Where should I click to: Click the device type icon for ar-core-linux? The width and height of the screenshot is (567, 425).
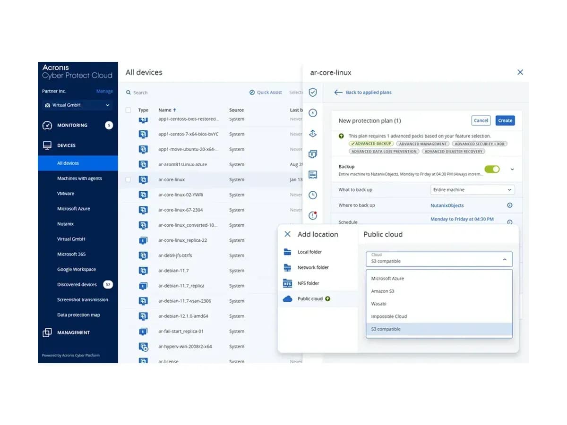(x=143, y=179)
